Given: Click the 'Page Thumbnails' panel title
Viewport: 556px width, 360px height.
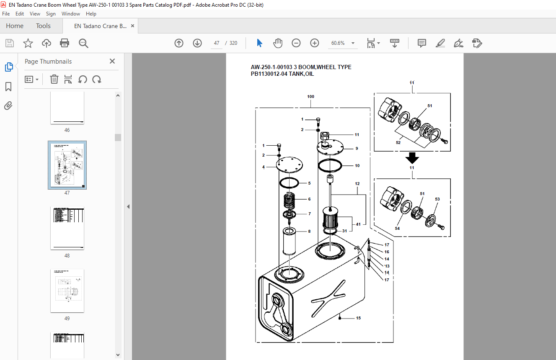Looking at the screenshot, I should coord(48,62).
